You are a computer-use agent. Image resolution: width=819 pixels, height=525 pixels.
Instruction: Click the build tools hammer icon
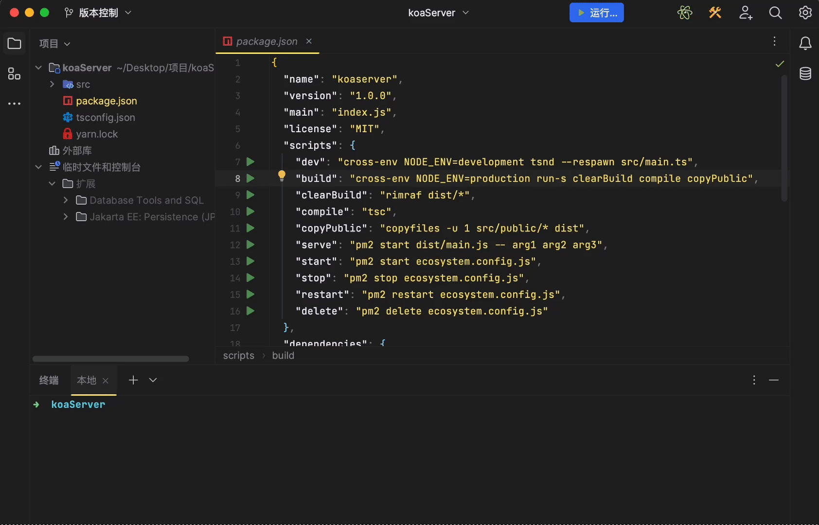point(715,13)
